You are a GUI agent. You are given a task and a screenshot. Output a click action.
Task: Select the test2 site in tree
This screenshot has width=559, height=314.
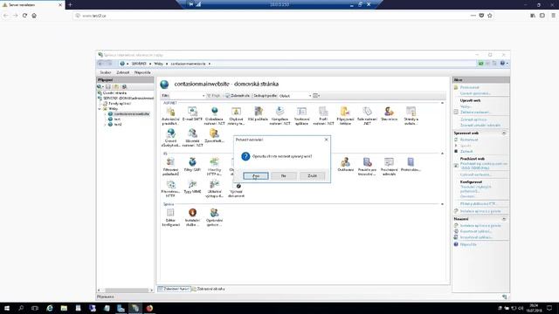[118, 124]
